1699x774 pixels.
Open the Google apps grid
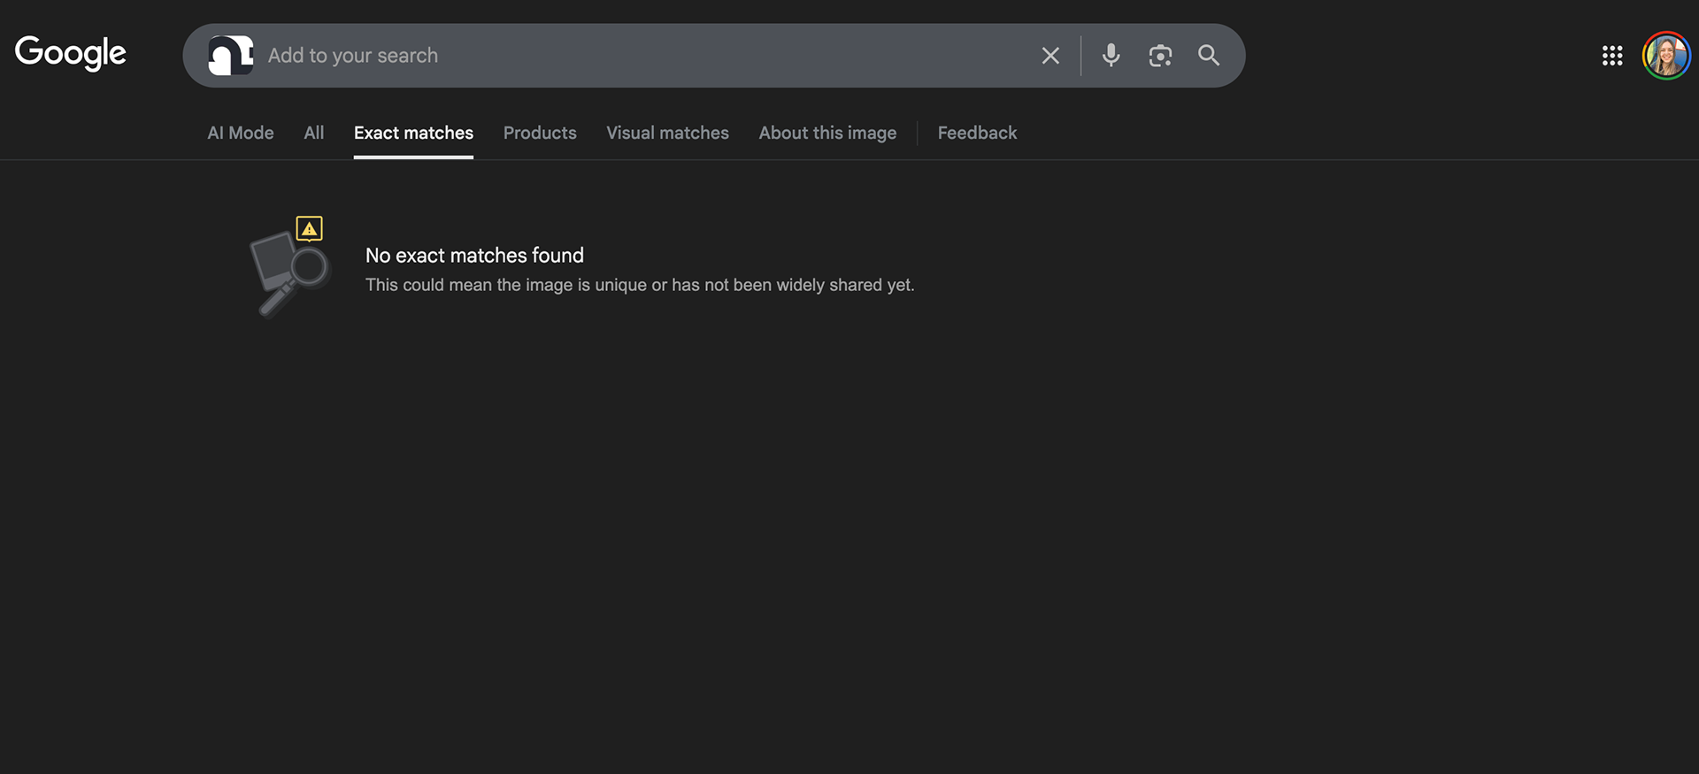[x=1612, y=56]
